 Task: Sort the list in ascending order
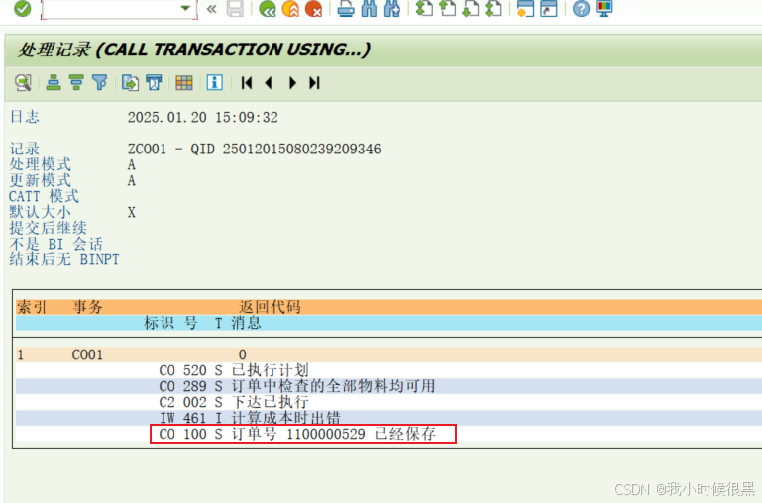tap(54, 83)
